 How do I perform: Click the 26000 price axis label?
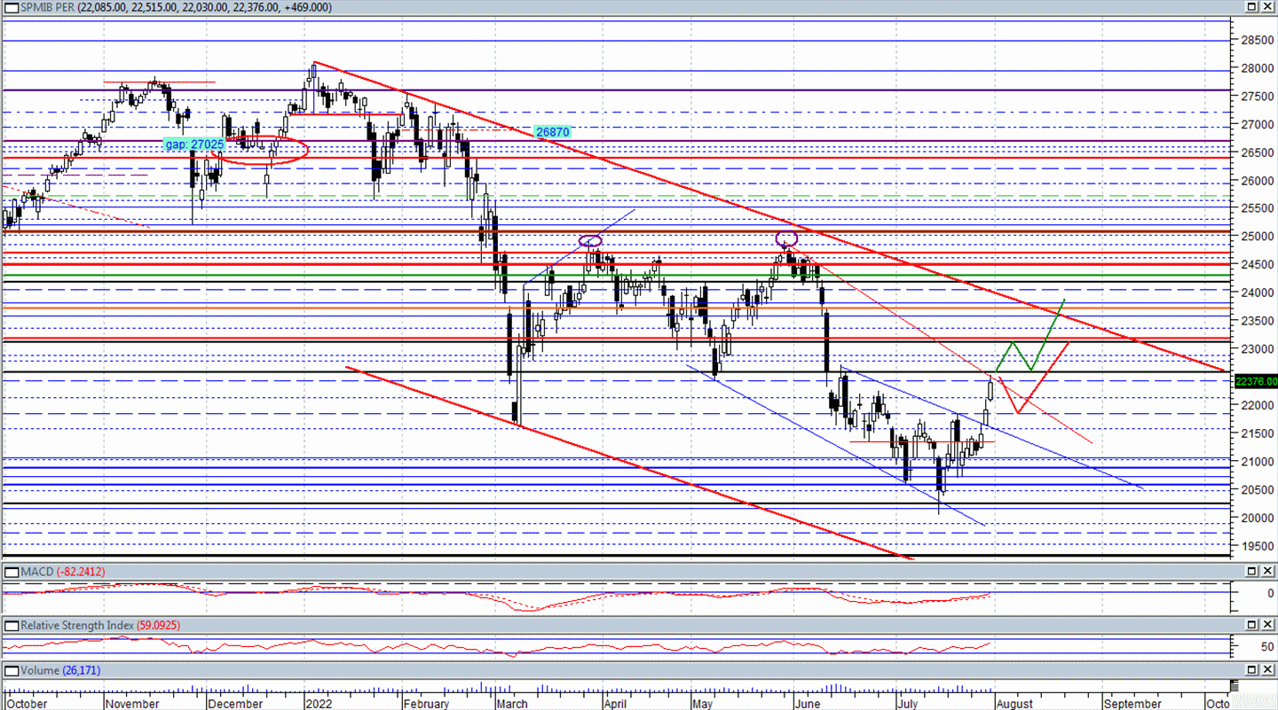[x=1256, y=181]
